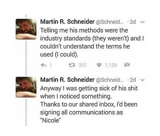Click the author name on the "Nicole" tweet
This screenshot has width=160, height=136.
[x=67, y=80]
